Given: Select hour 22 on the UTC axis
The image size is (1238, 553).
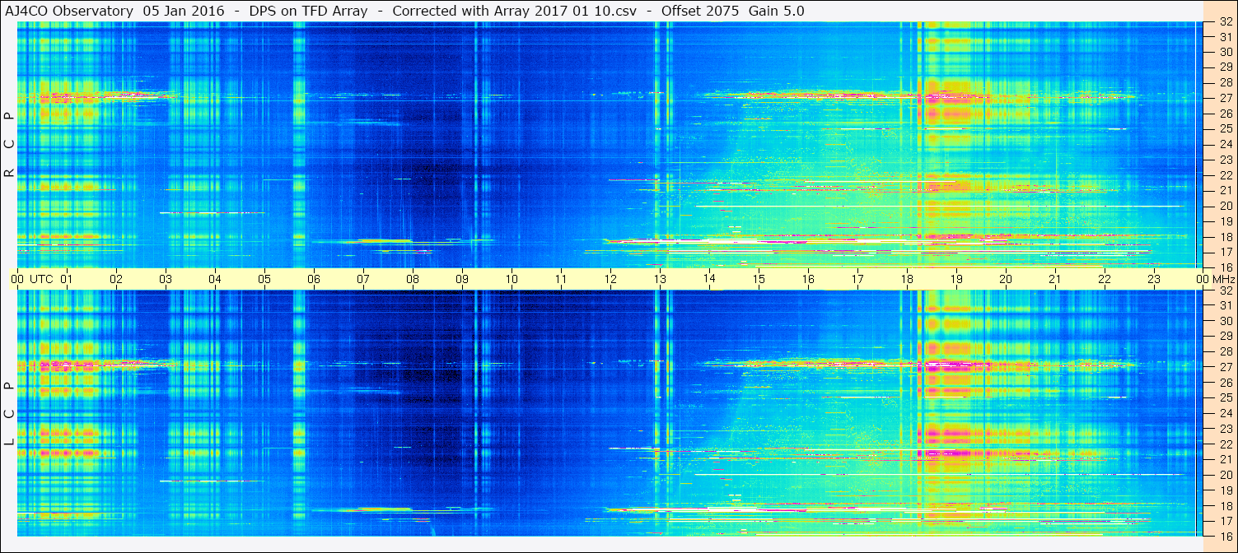Looking at the screenshot, I should pyautogui.click(x=1105, y=279).
